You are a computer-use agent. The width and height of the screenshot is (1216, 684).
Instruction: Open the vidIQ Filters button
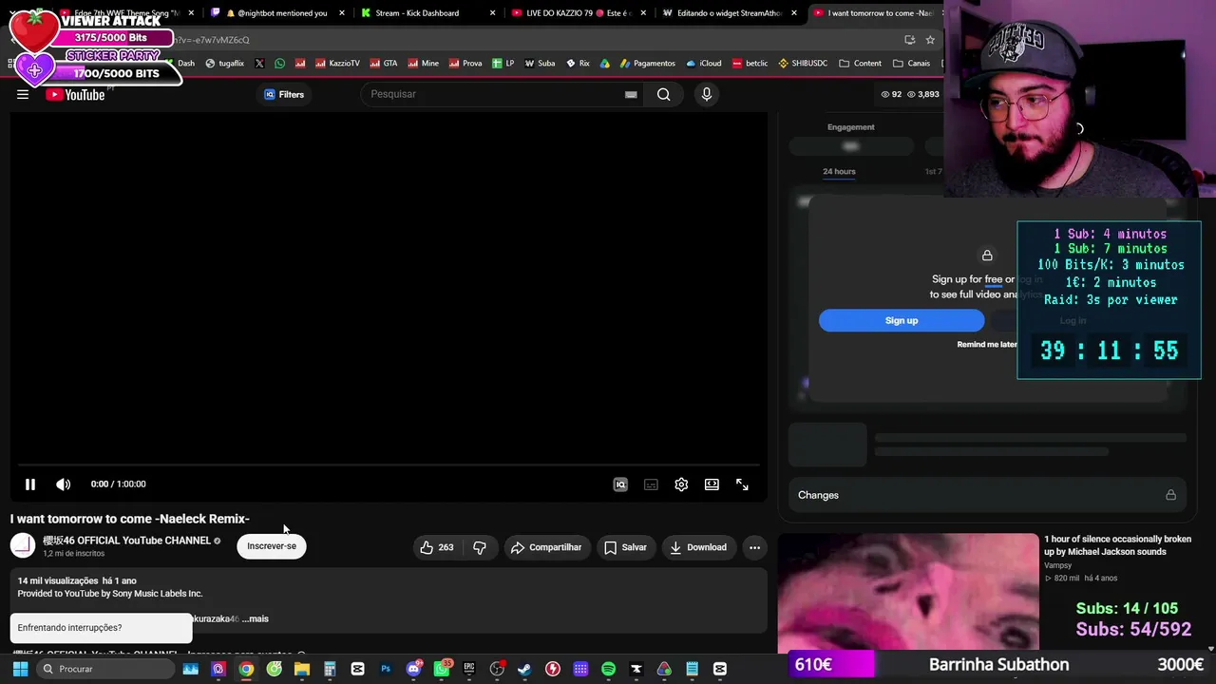point(284,94)
